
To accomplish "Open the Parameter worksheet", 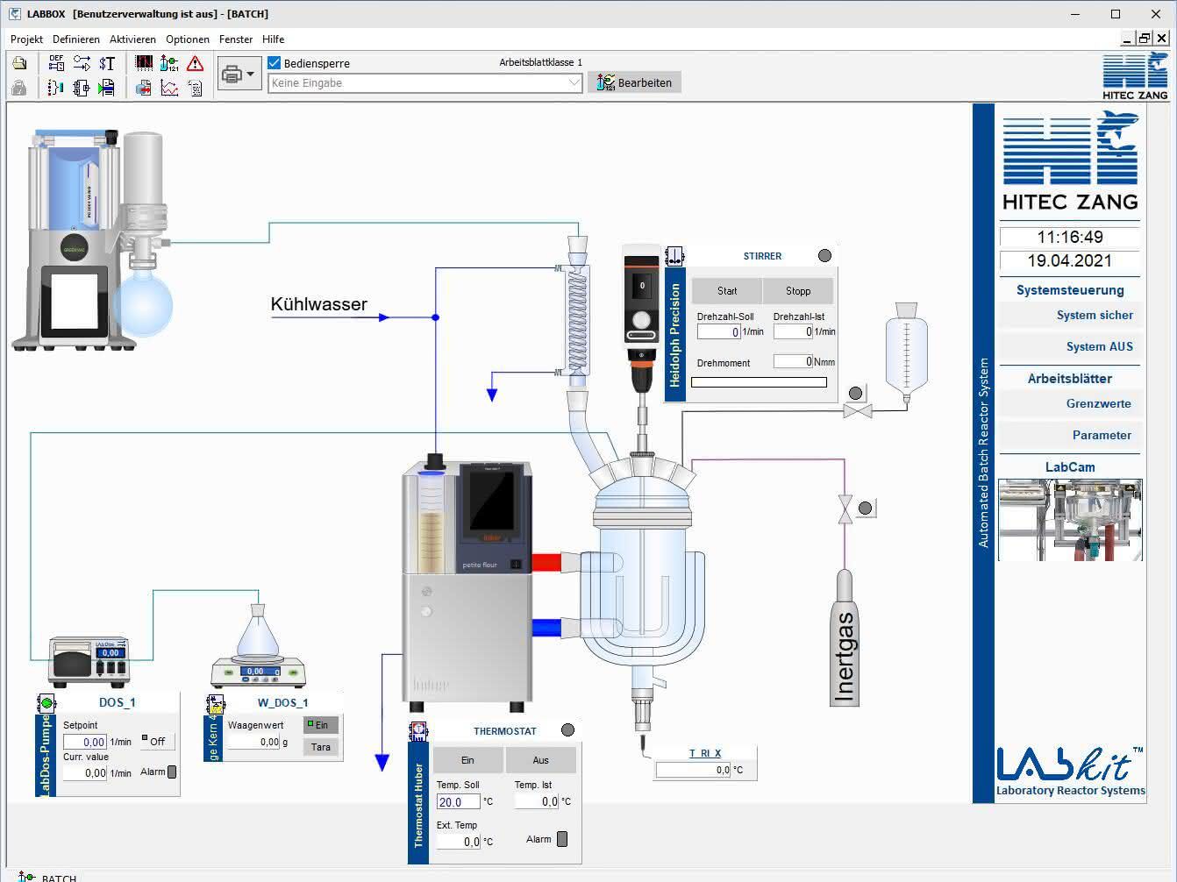I will click(x=1070, y=436).
